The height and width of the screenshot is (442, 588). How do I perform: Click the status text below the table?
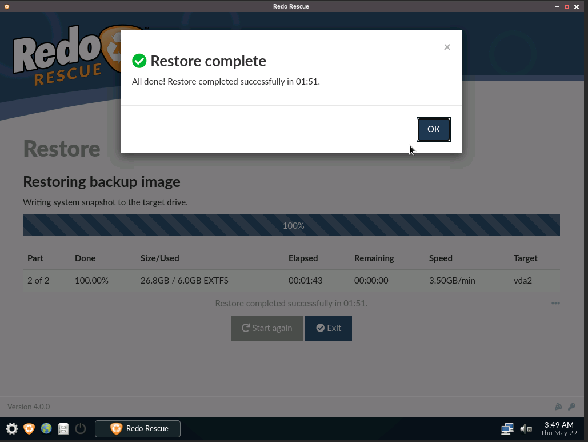291,303
